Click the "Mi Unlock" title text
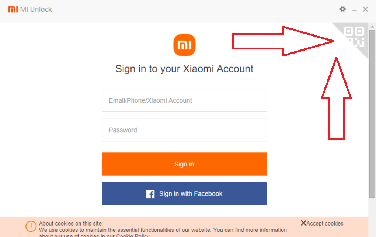 tap(36, 9)
